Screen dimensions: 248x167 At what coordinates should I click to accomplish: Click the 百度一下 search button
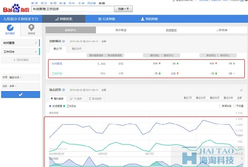124,9
